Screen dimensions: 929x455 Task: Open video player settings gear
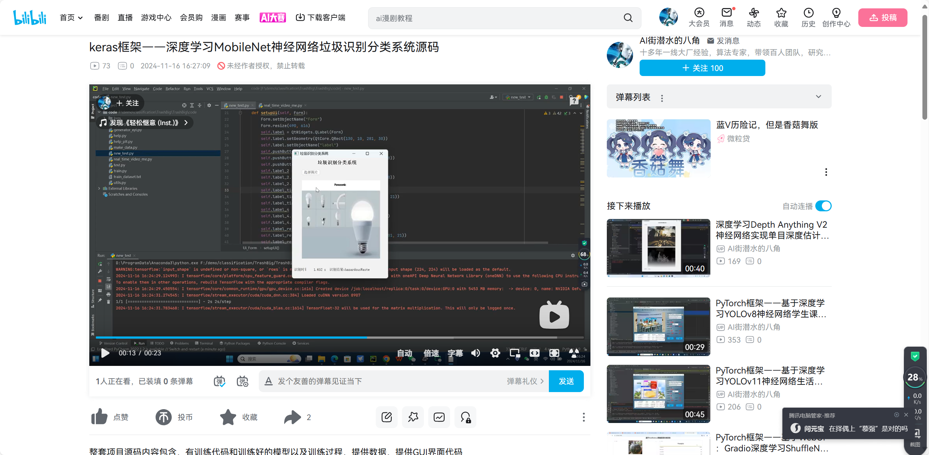click(495, 353)
